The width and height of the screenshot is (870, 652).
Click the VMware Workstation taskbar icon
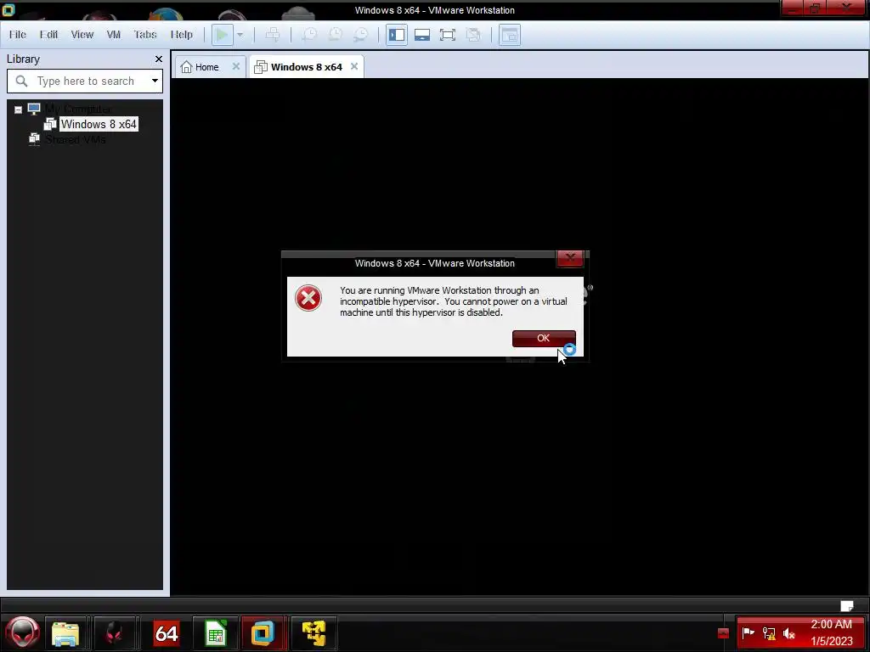pos(263,632)
